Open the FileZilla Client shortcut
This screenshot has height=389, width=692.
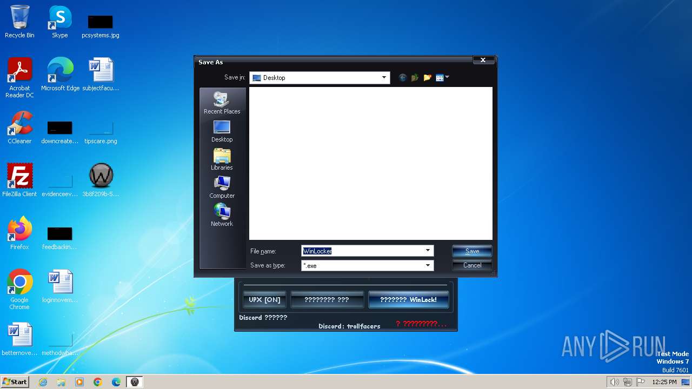coord(19,180)
